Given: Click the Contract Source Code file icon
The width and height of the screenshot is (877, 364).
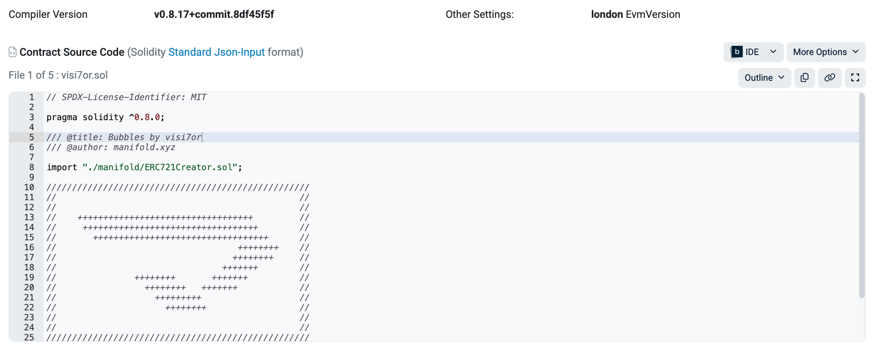Looking at the screenshot, I should tap(13, 52).
